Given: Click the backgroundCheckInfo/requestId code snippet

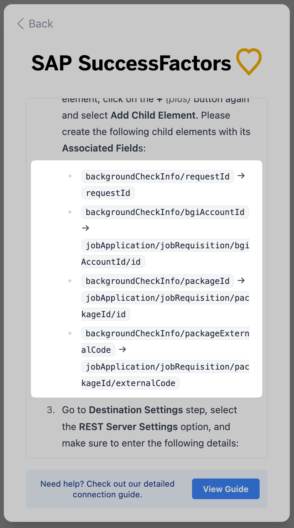Looking at the screenshot, I should [x=157, y=176].
